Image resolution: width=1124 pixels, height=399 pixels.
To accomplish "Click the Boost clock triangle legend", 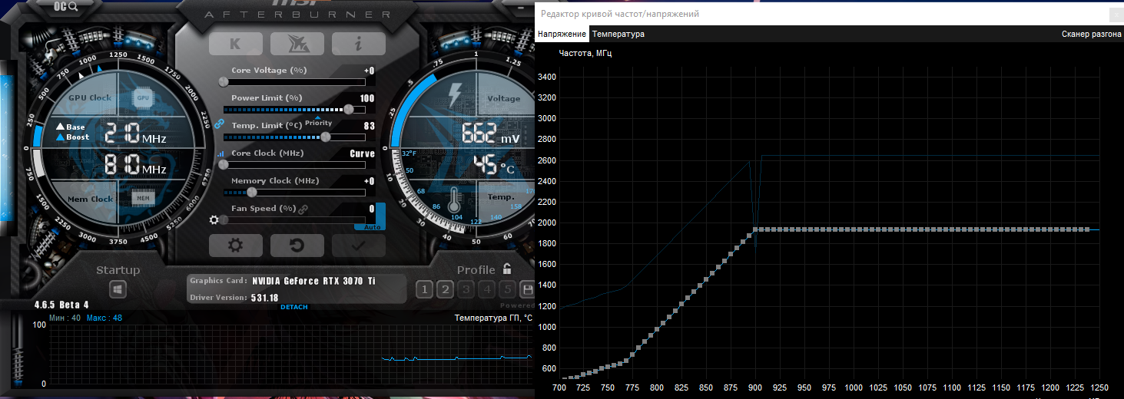I will pyautogui.click(x=72, y=137).
